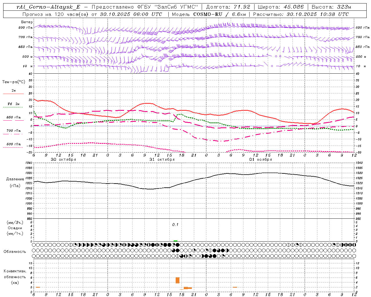371x297 pixels.
Task: Click the Тем-ра(°C) panel label
Action: coord(13,82)
